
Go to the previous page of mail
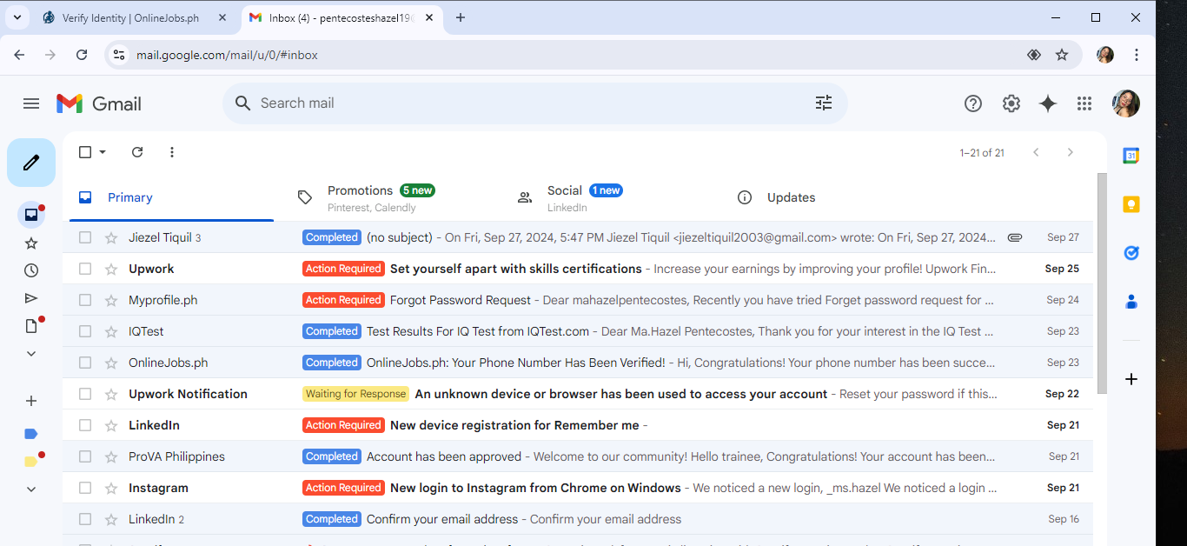[1036, 152]
